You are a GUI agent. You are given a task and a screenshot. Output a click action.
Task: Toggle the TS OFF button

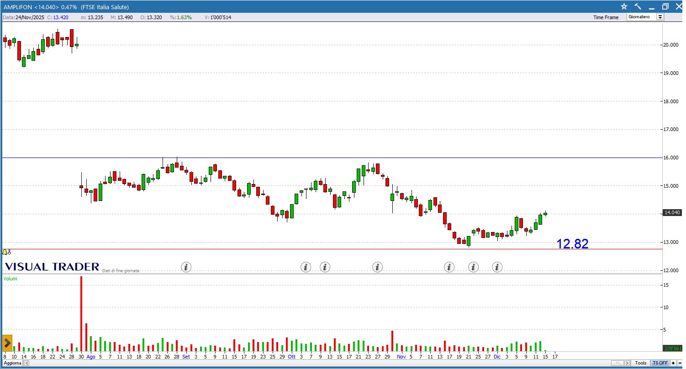coord(660,363)
